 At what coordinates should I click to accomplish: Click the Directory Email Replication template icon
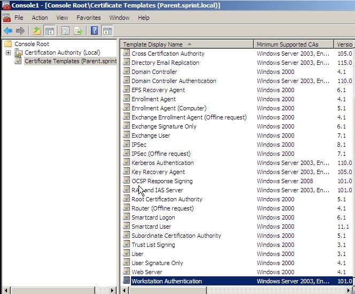126,62
